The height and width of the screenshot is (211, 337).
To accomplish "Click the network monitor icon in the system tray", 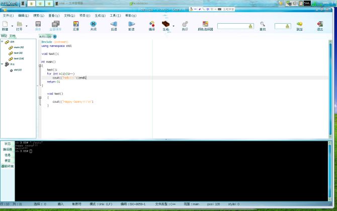I will click(x=289, y=3).
